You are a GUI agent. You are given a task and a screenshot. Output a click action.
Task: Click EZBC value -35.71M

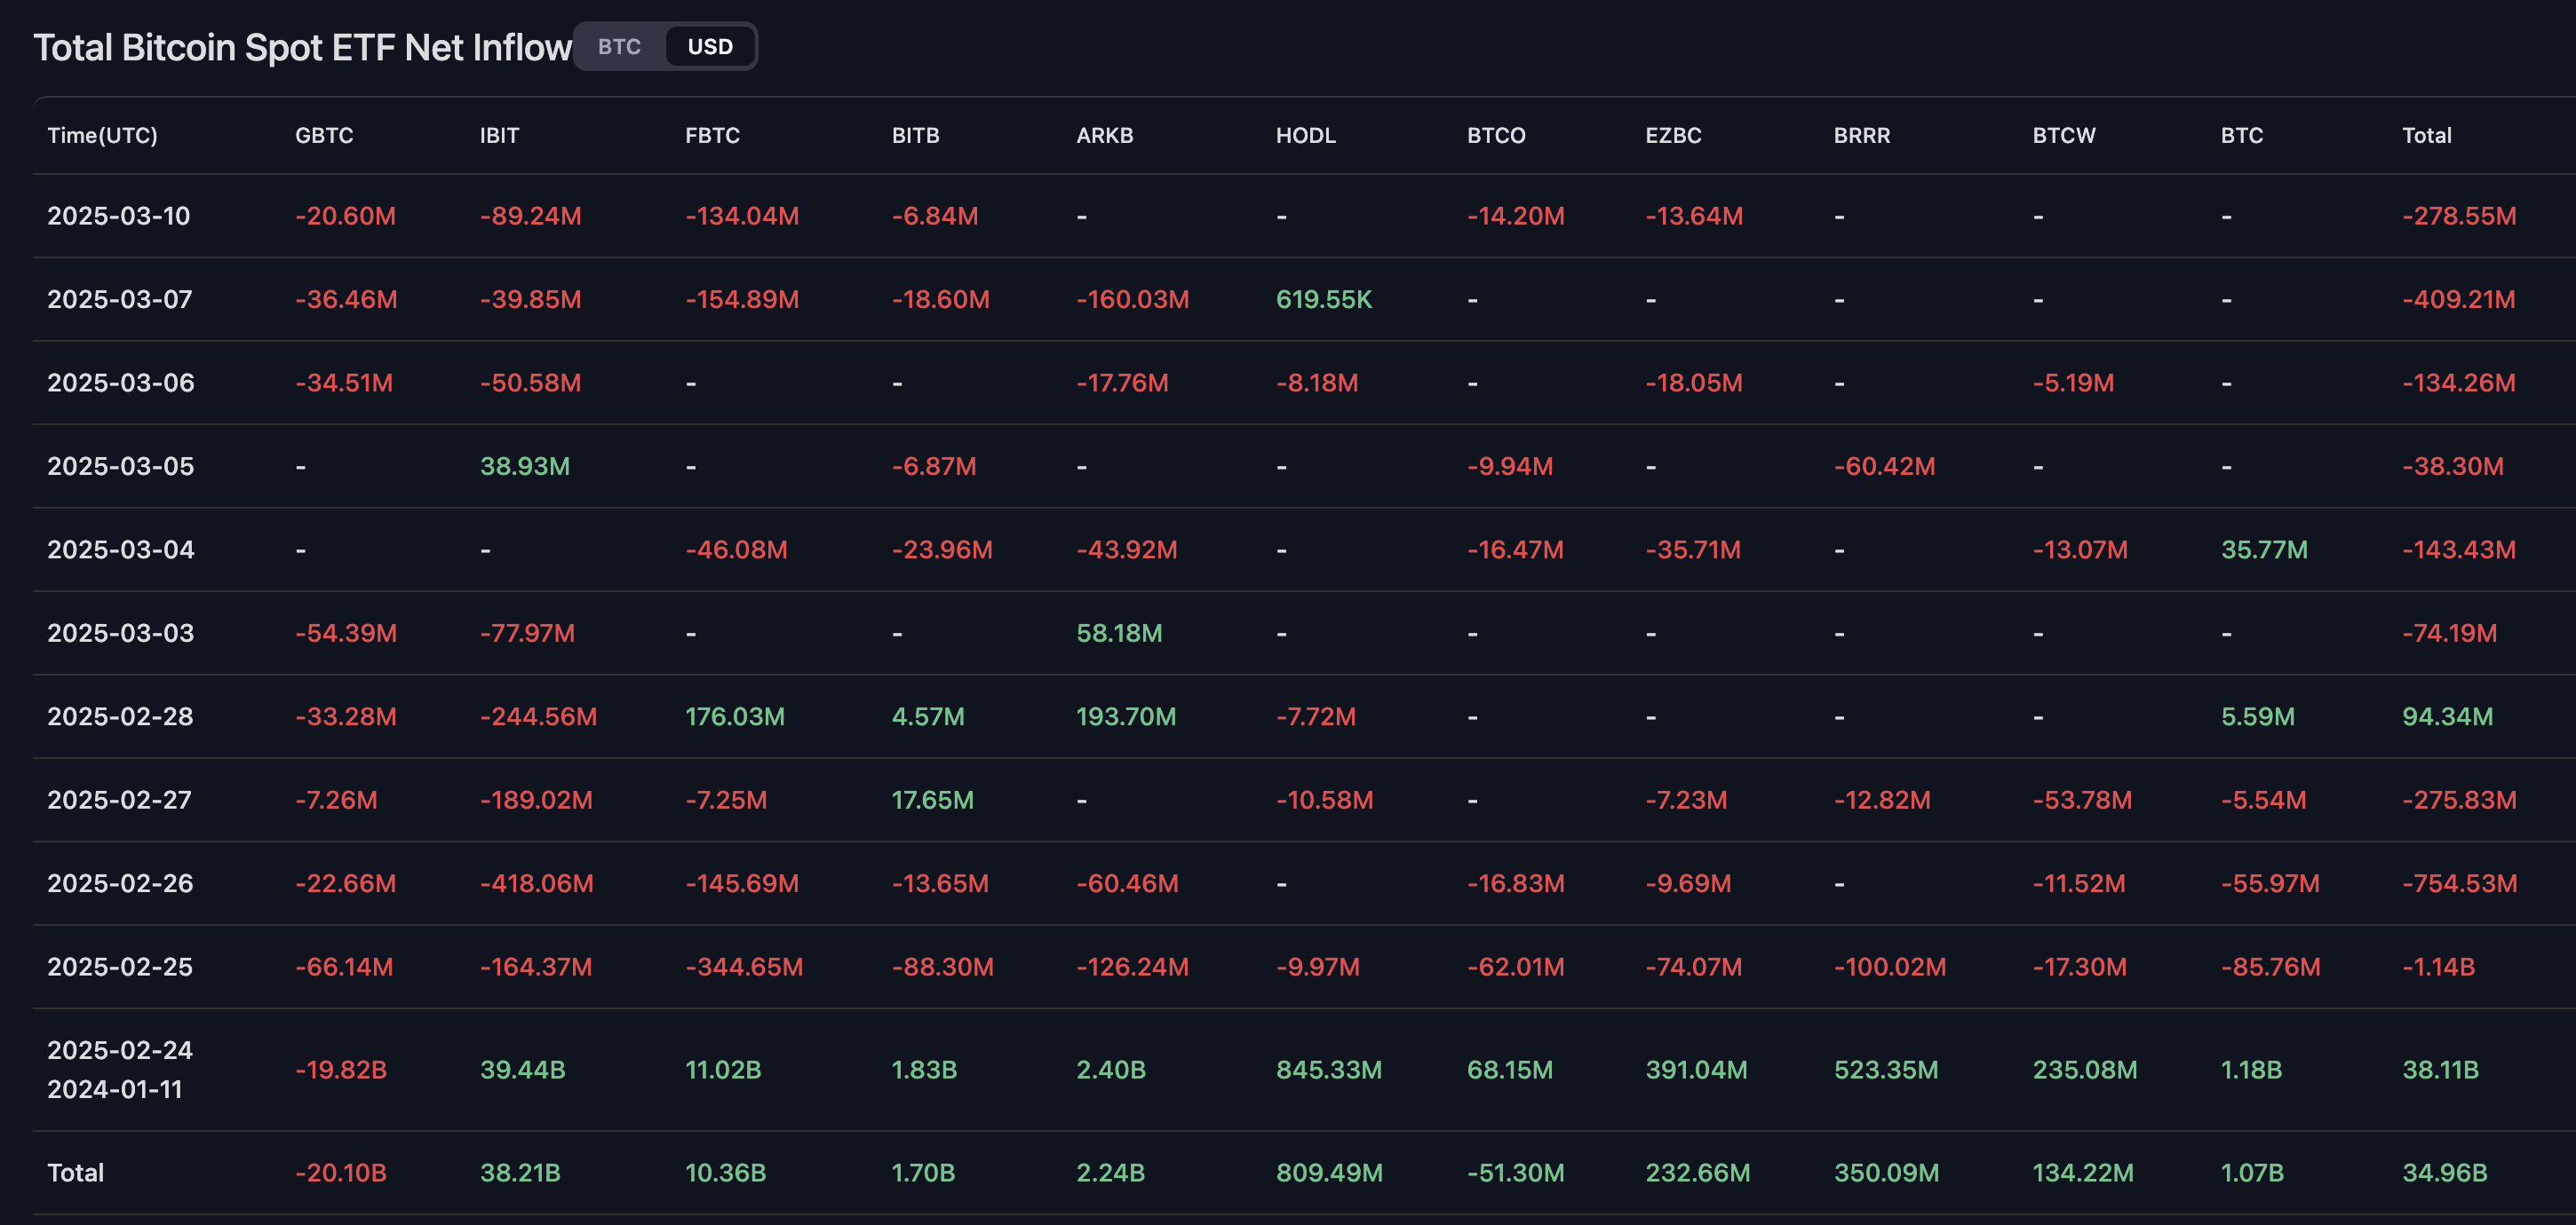pos(1693,549)
